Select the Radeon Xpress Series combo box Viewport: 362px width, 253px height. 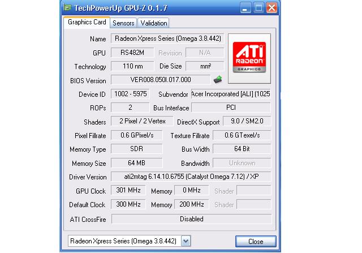click(x=130, y=241)
